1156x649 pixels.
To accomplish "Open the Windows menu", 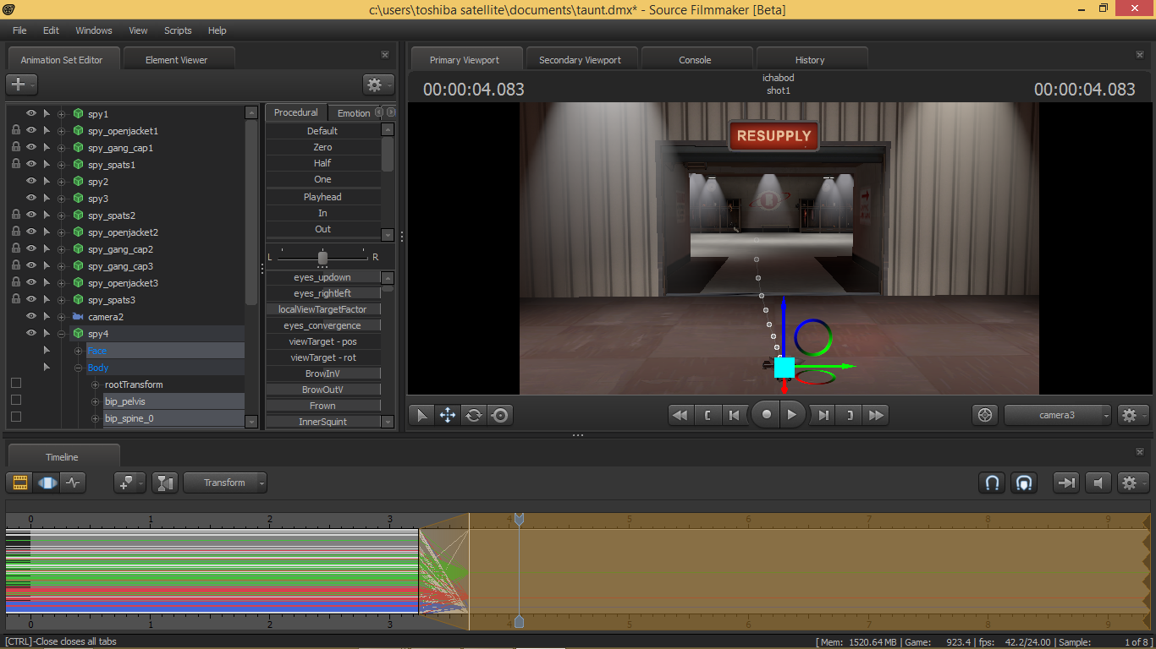I will pos(94,30).
